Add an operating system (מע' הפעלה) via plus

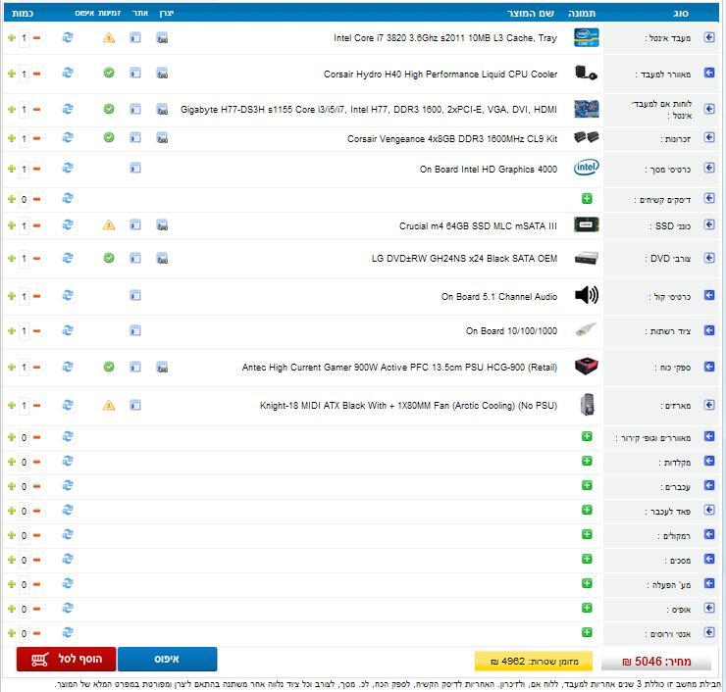587,583
